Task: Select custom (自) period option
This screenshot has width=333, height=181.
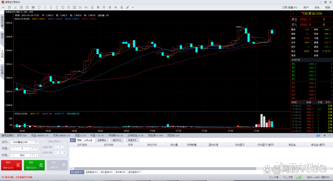Action: pyautogui.click(x=122, y=7)
